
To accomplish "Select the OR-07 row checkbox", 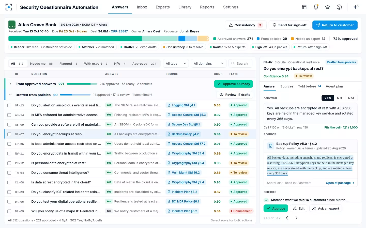I will pos(9,134).
